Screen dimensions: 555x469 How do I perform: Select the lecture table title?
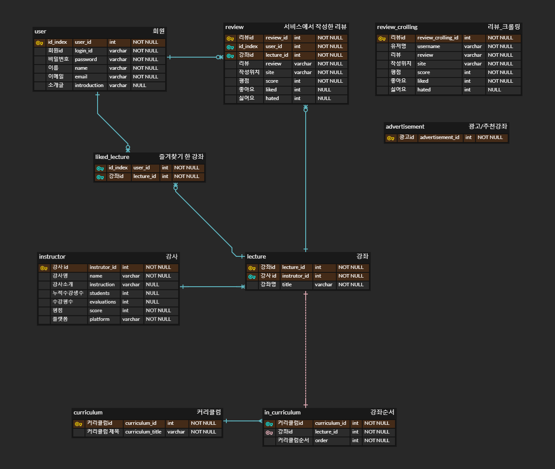pyautogui.click(x=257, y=257)
